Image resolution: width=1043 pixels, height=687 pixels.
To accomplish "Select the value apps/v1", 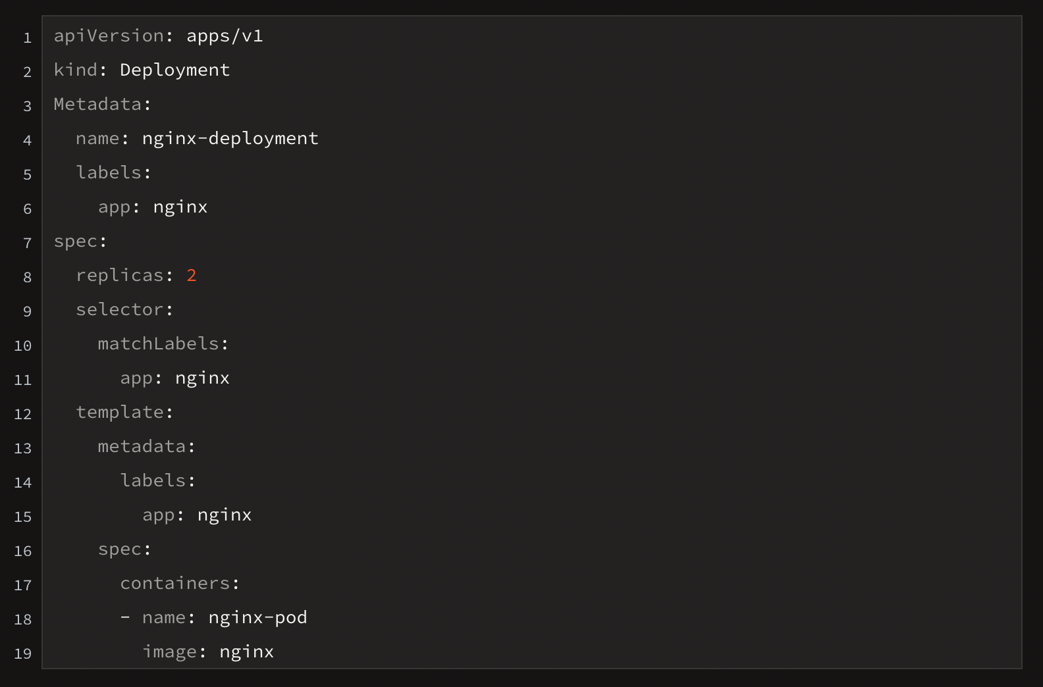I will tap(225, 36).
